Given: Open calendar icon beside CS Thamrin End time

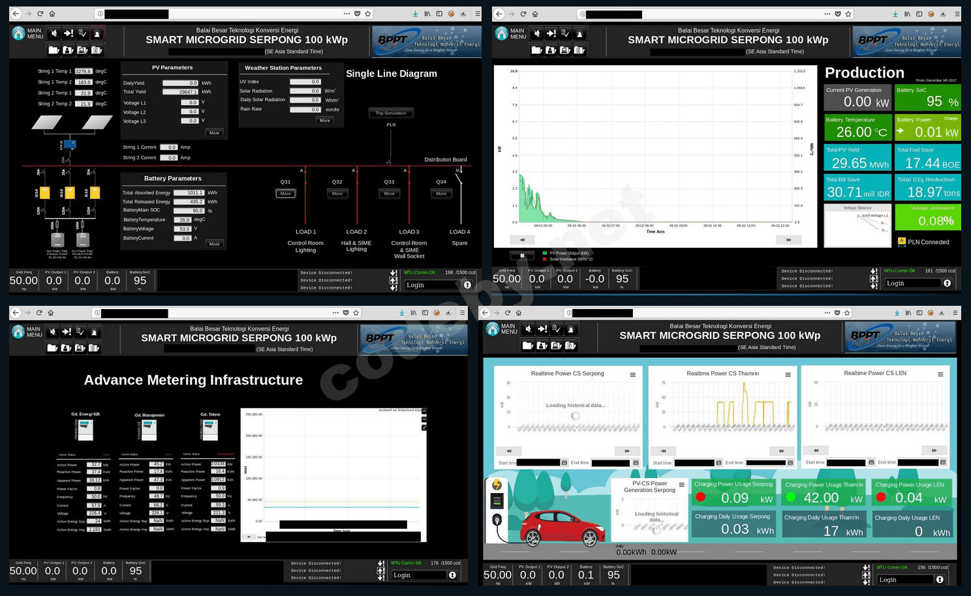Looking at the screenshot, I should [790, 463].
